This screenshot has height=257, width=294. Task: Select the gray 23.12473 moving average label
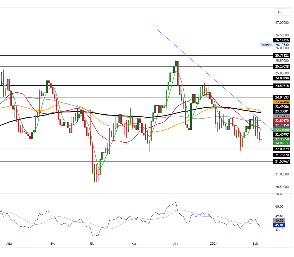coord(282,116)
